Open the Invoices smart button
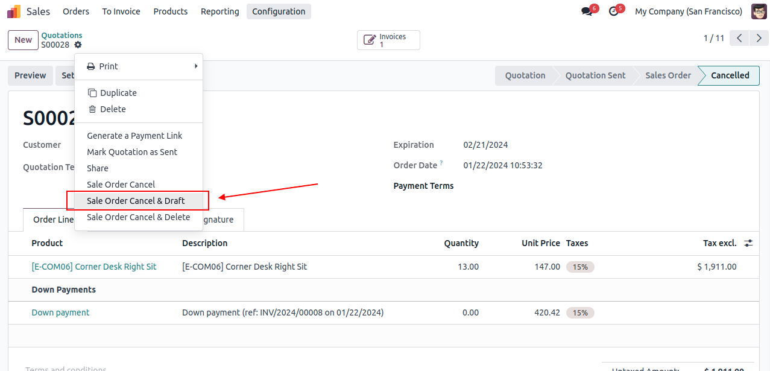Image resolution: width=770 pixels, height=371 pixels. [388, 40]
